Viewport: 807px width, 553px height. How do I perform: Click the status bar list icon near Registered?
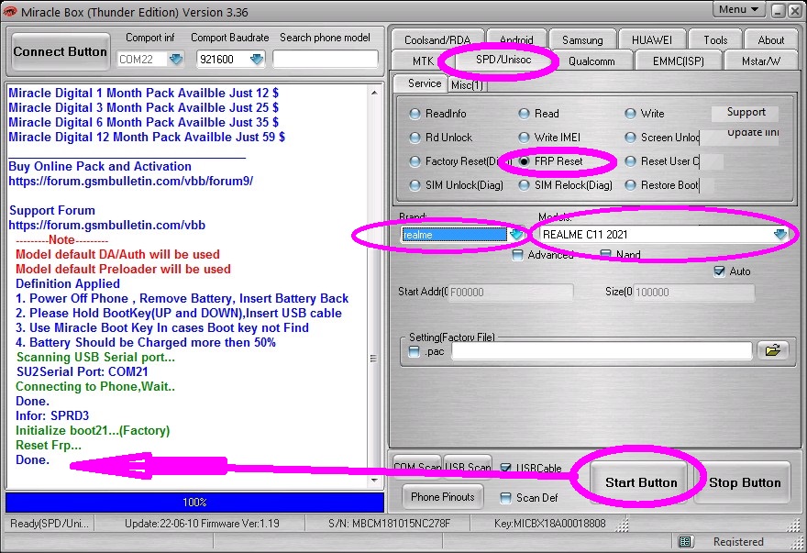[684, 541]
